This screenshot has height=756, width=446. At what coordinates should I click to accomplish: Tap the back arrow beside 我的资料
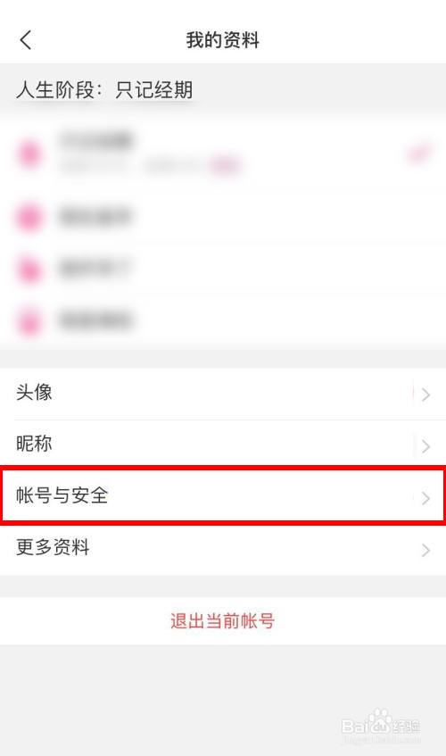coord(26,40)
